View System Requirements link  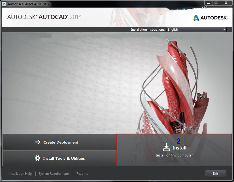54,174
